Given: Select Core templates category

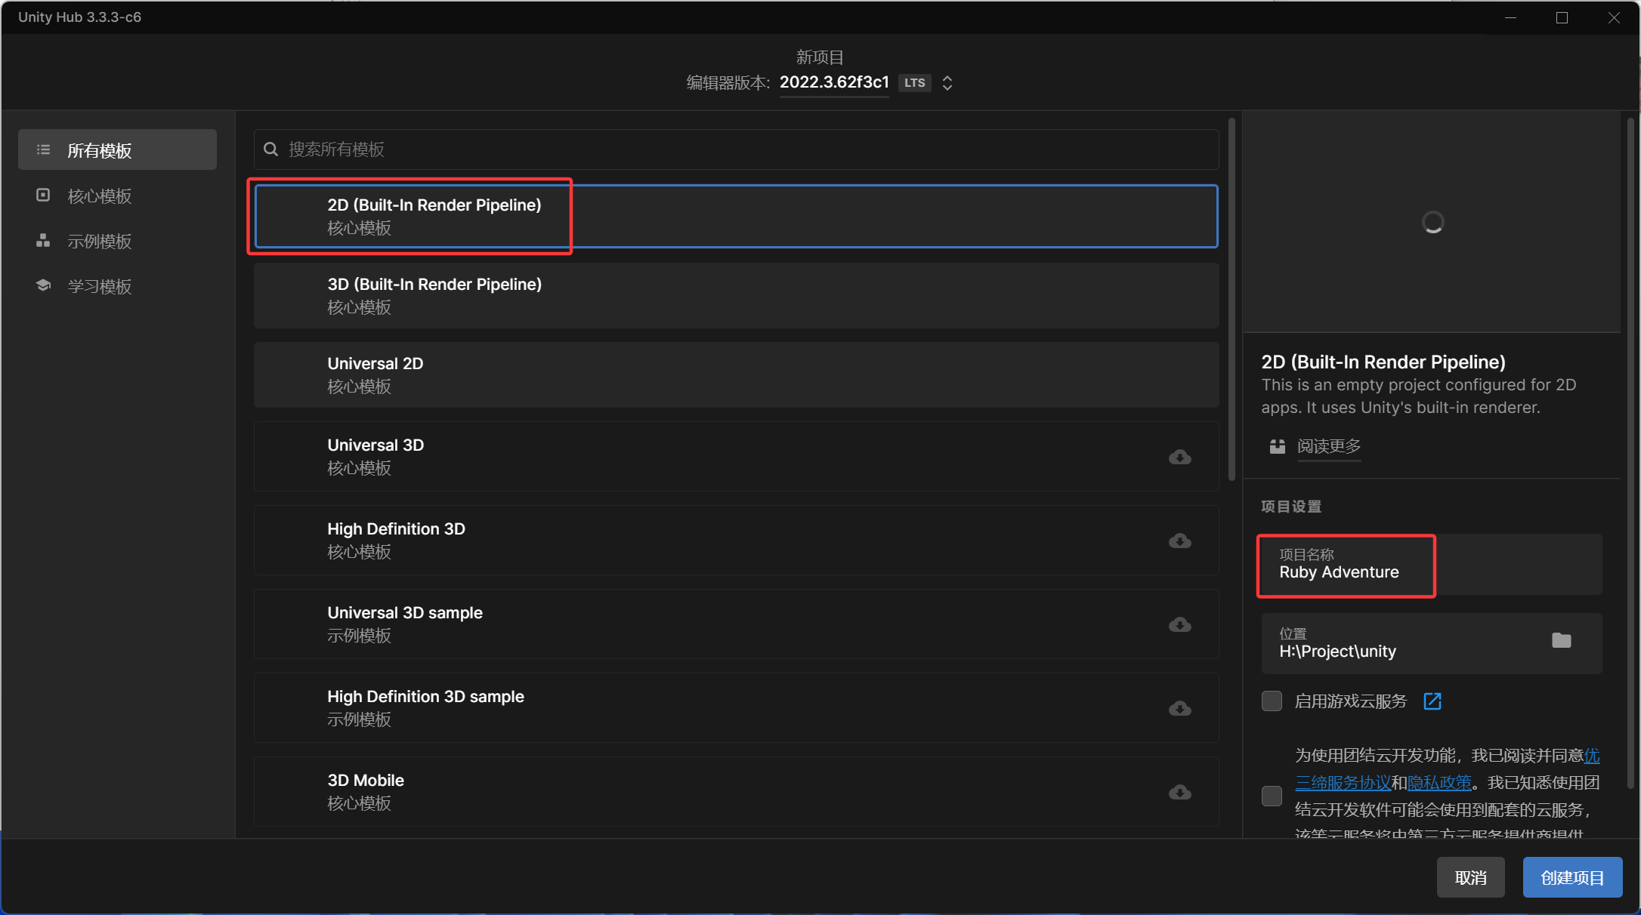Looking at the screenshot, I should tap(99, 196).
